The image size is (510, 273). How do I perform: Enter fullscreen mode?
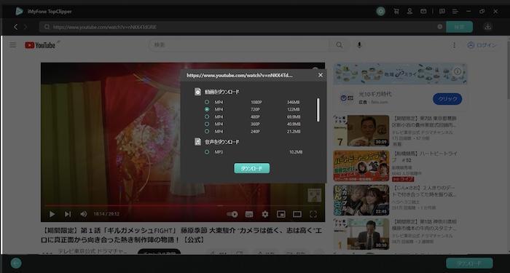(313, 214)
